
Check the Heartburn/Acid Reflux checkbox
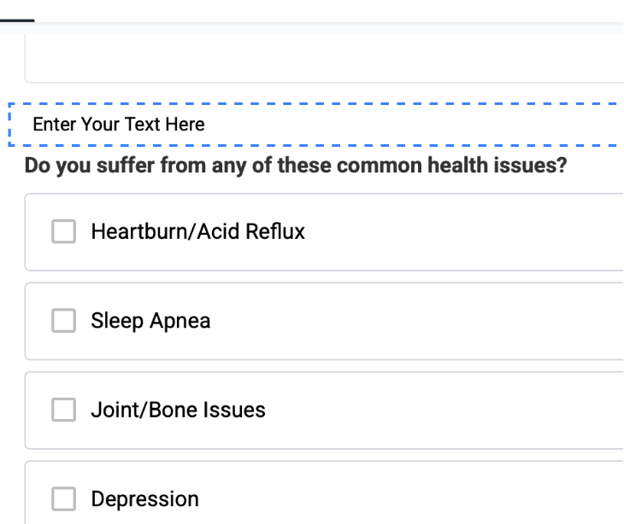pos(64,232)
